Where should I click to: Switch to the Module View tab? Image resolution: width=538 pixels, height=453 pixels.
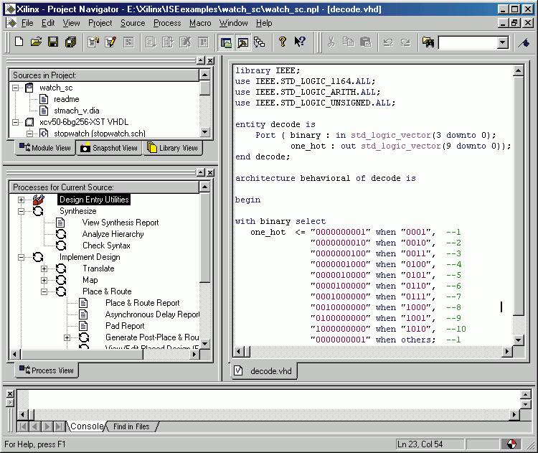coord(45,148)
